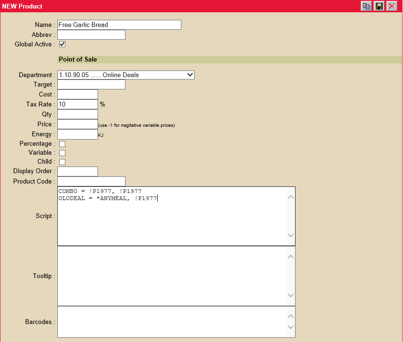The height and width of the screenshot is (342, 403).
Task: Click into the Target text box
Action: tap(91, 85)
